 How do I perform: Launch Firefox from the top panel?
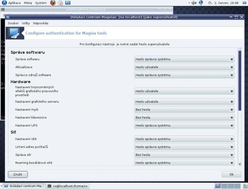pos(53,3)
